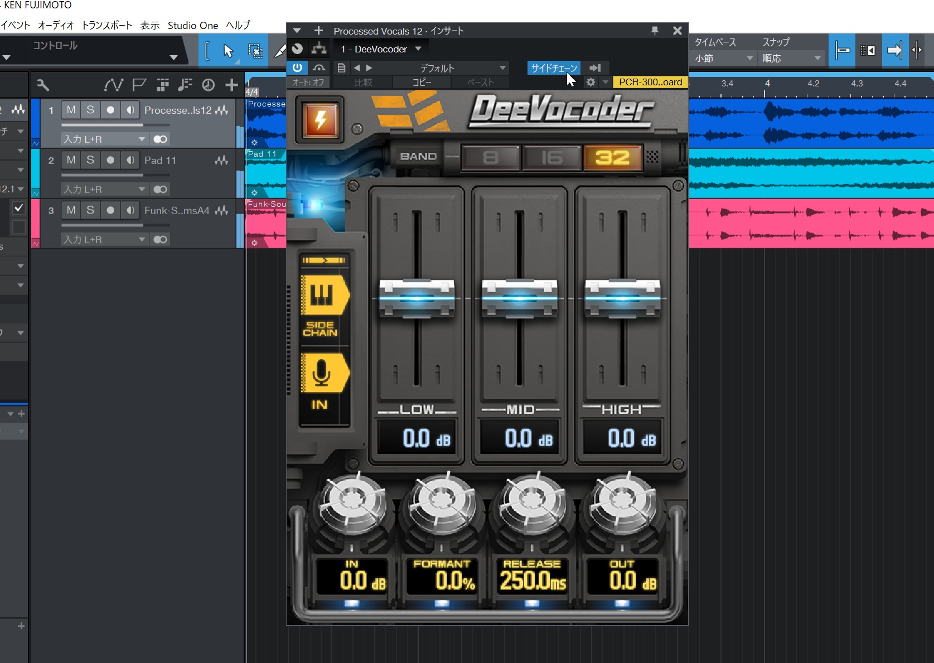Load next preset with right arrow

[369, 68]
